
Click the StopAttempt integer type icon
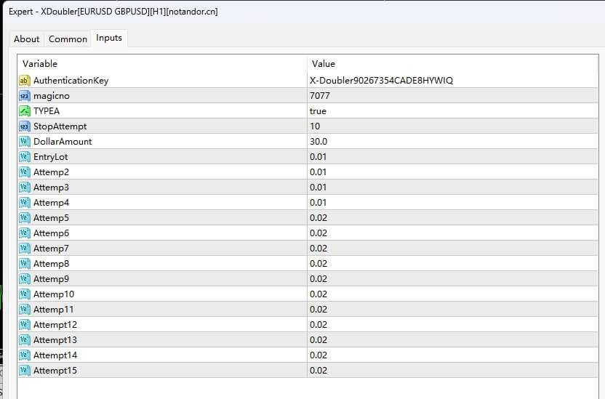pos(24,126)
